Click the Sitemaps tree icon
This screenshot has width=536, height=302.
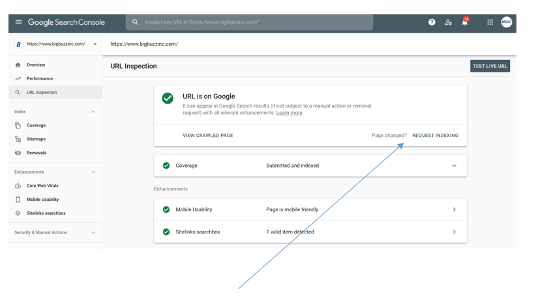click(x=18, y=139)
